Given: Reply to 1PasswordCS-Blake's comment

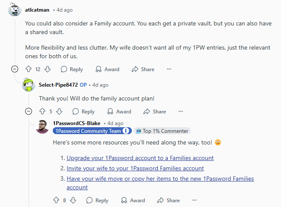Looking at the screenshot, I should click(97, 200).
